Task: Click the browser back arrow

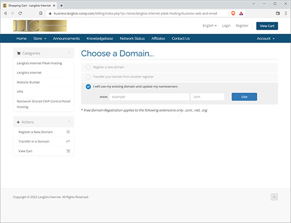Action: coord(5,13)
